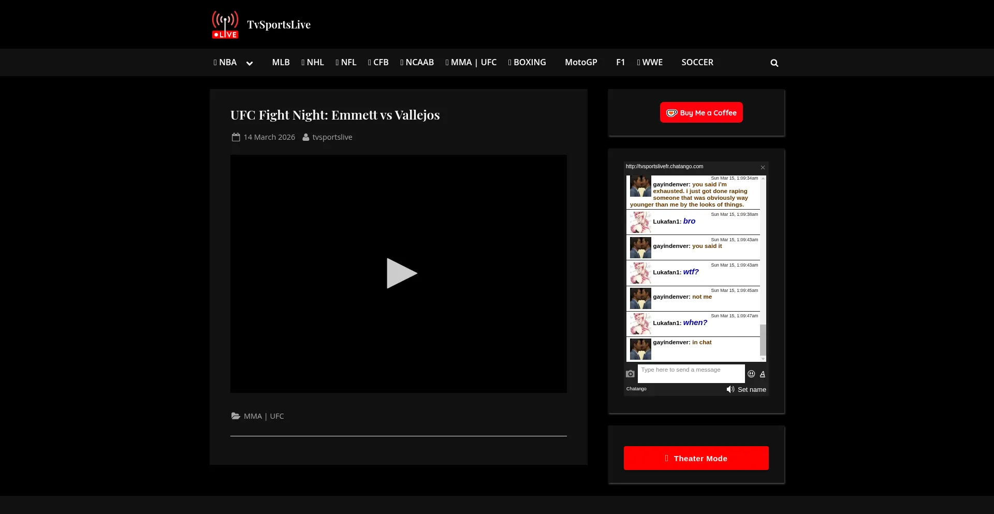
Task: Click the Chatango label link
Action: pos(636,389)
